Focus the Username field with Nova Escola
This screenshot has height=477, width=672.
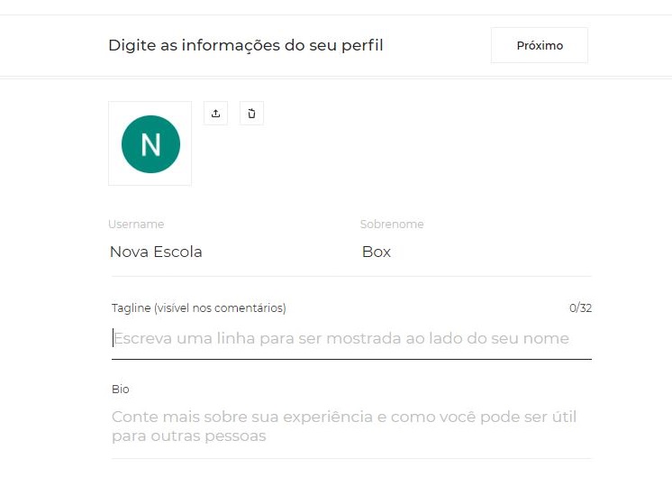pos(225,252)
